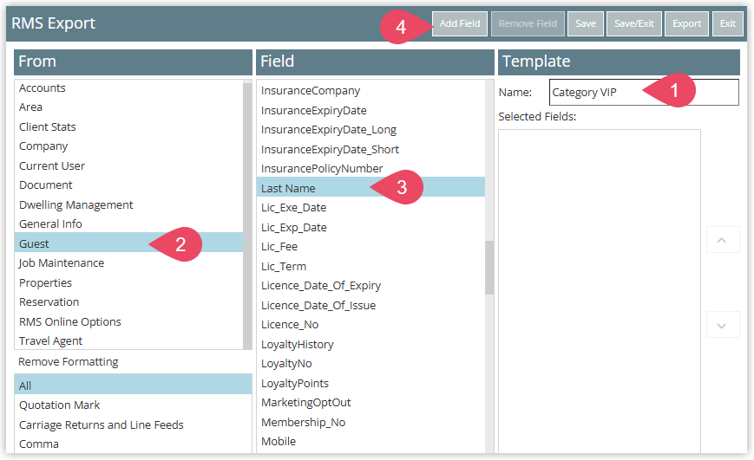Select Membership_No field

click(370, 422)
